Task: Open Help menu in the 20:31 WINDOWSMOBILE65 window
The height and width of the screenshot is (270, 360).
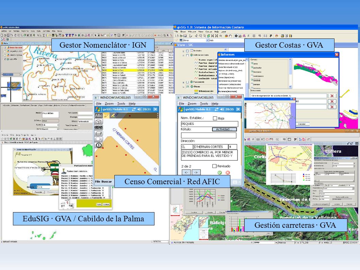Action: pos(132,104)
